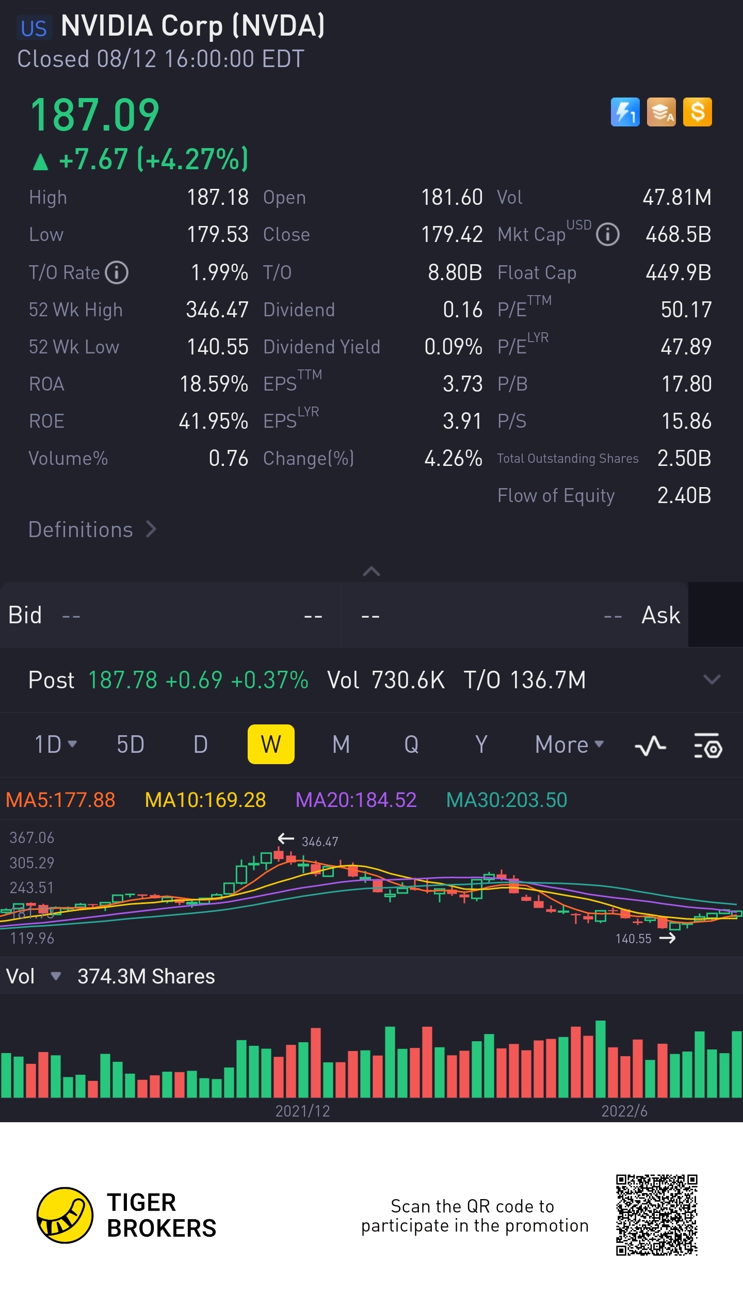Tap the 52 Wk High value 346.47
The image size is (743, 1309).
pos(217,310)
